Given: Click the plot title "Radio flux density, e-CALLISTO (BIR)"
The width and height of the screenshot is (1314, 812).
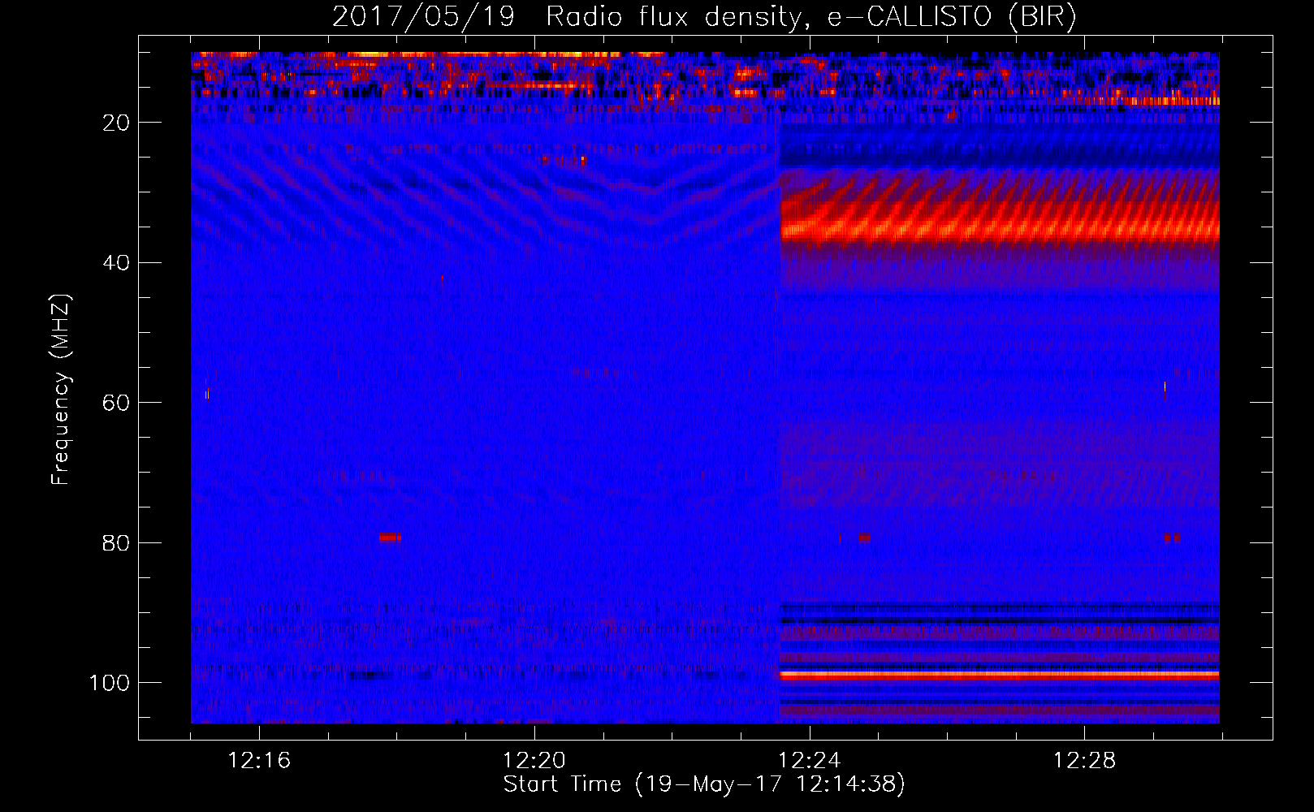Looking at the screenshot, I should [x=810, y=16].
